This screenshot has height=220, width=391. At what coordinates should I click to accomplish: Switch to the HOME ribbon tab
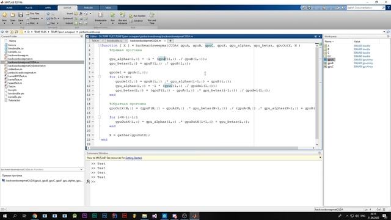click(x=10, y=8)
